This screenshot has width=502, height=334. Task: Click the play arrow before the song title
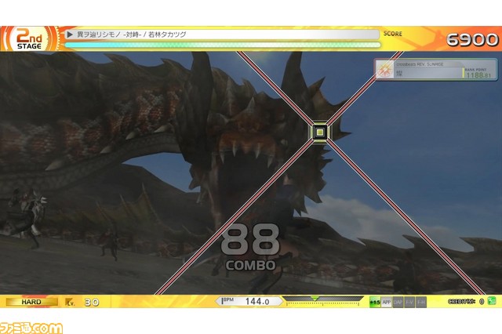click(71, 34)
